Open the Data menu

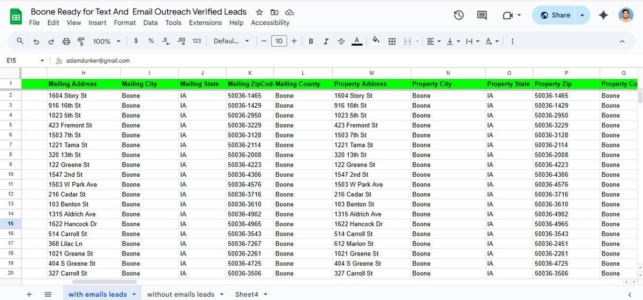151,22
